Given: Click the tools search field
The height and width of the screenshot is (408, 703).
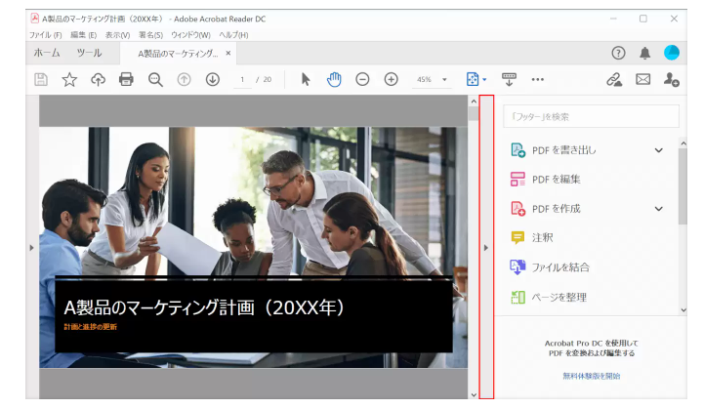Looking at the screenshot, I should [x=591, y=116].
